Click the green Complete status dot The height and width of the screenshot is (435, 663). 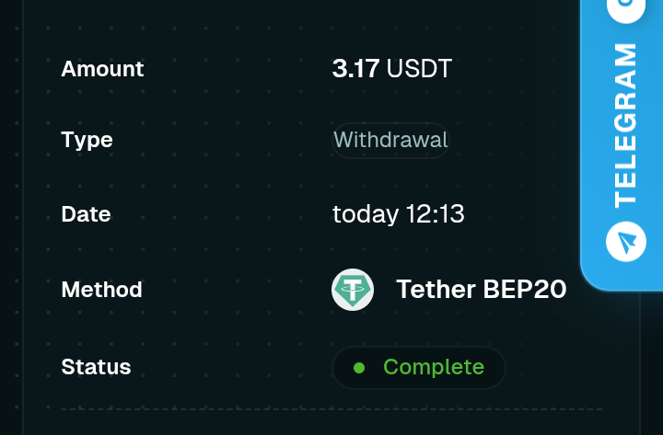359,368
